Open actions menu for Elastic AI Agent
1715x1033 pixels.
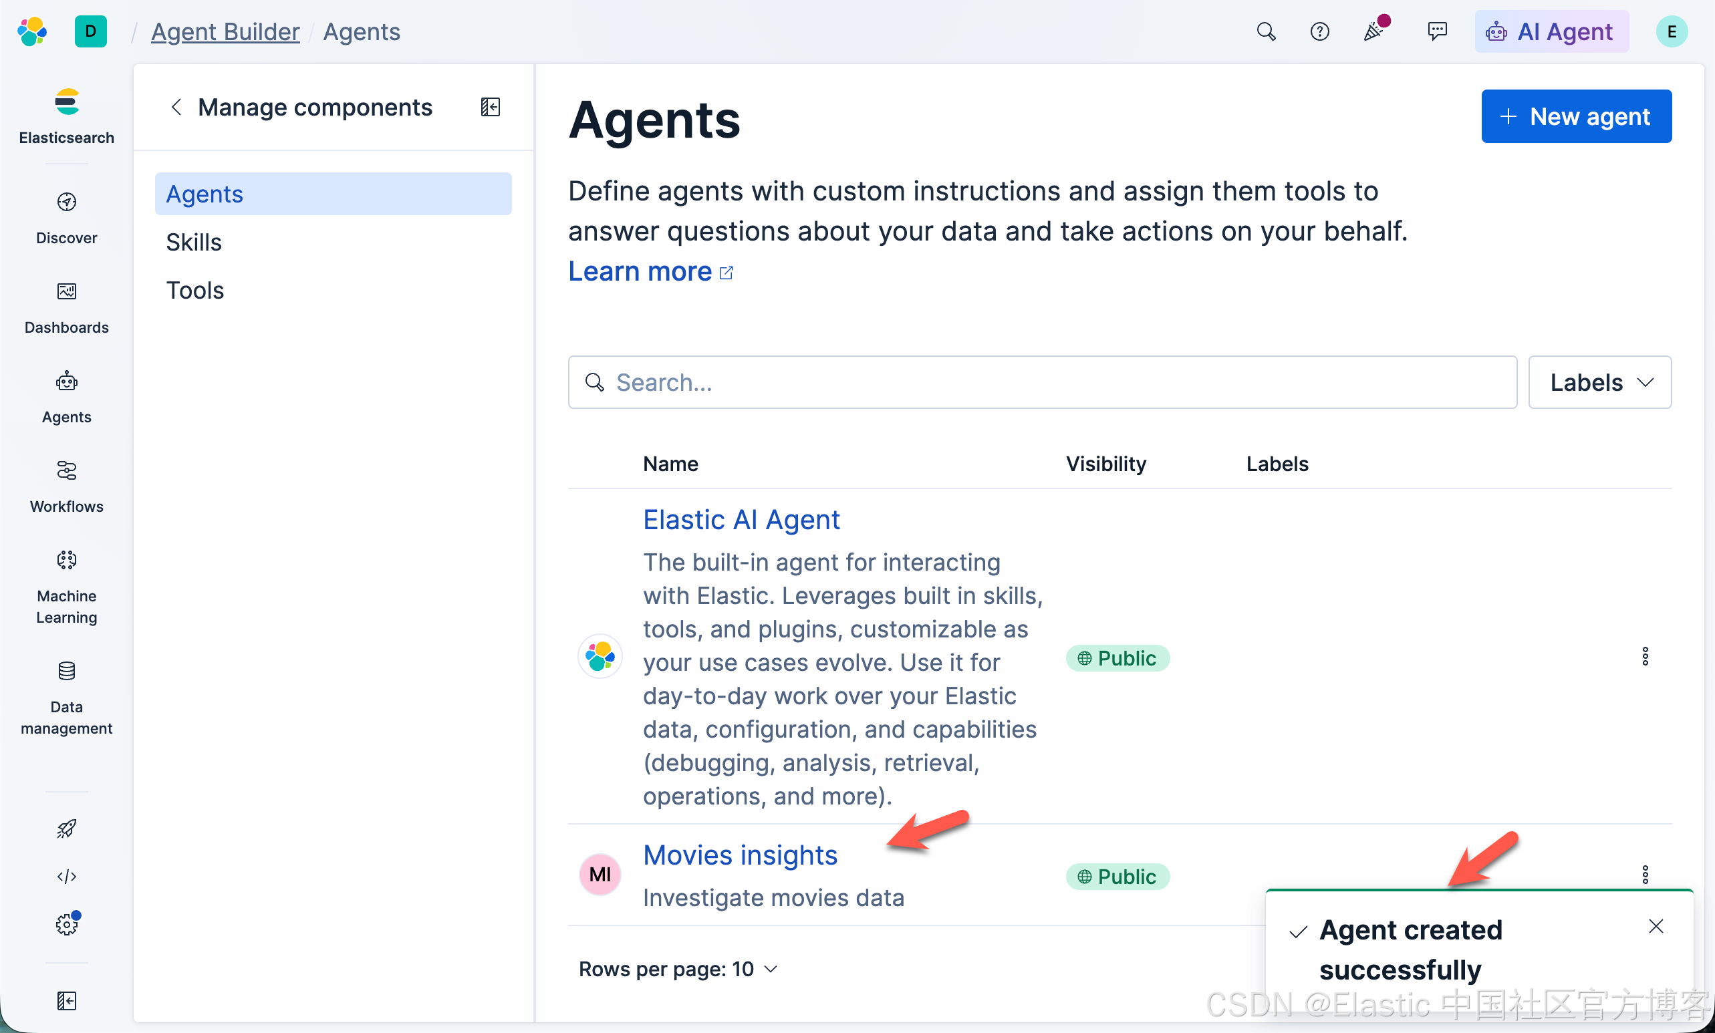pyautogui.click(x=1645, y=656)
